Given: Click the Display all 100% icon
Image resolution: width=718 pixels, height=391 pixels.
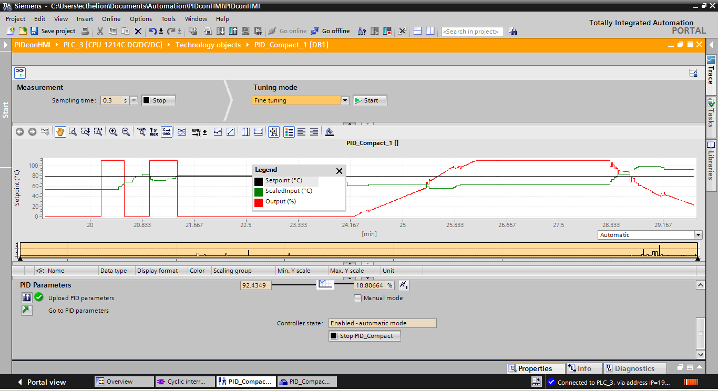Looking at the screenshot, I should (x=141, y=132).
